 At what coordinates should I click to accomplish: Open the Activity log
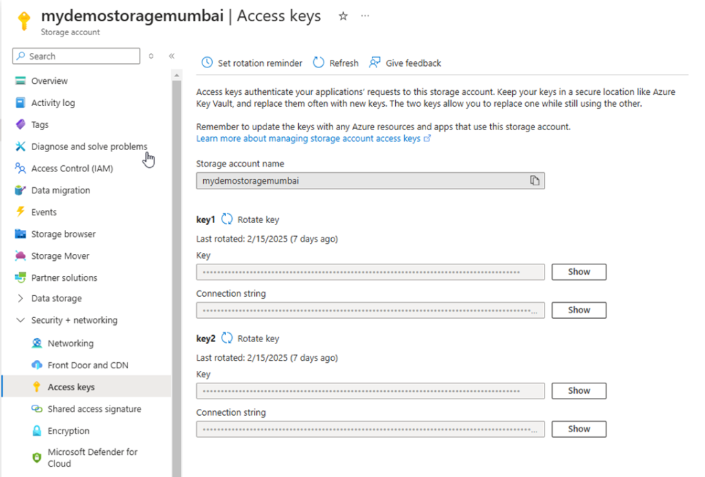coord(53,102)
